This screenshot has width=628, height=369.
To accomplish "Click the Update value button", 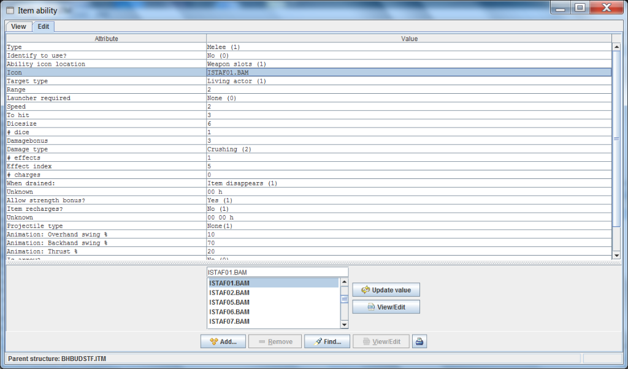I will pos(386,290).
